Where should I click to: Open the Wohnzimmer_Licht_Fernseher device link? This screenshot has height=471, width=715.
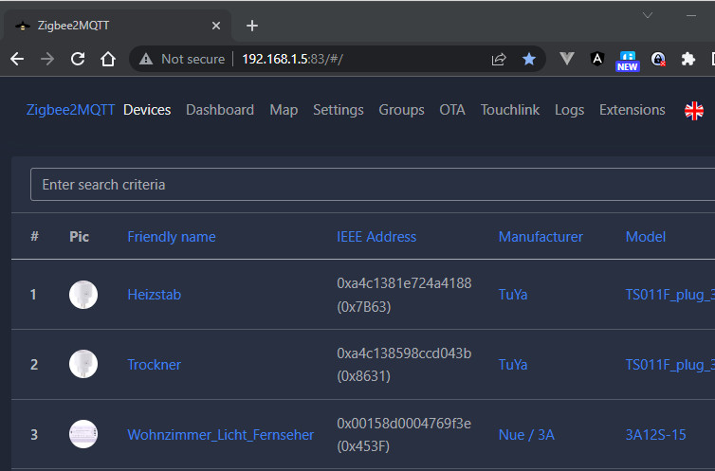coord(221,435)
